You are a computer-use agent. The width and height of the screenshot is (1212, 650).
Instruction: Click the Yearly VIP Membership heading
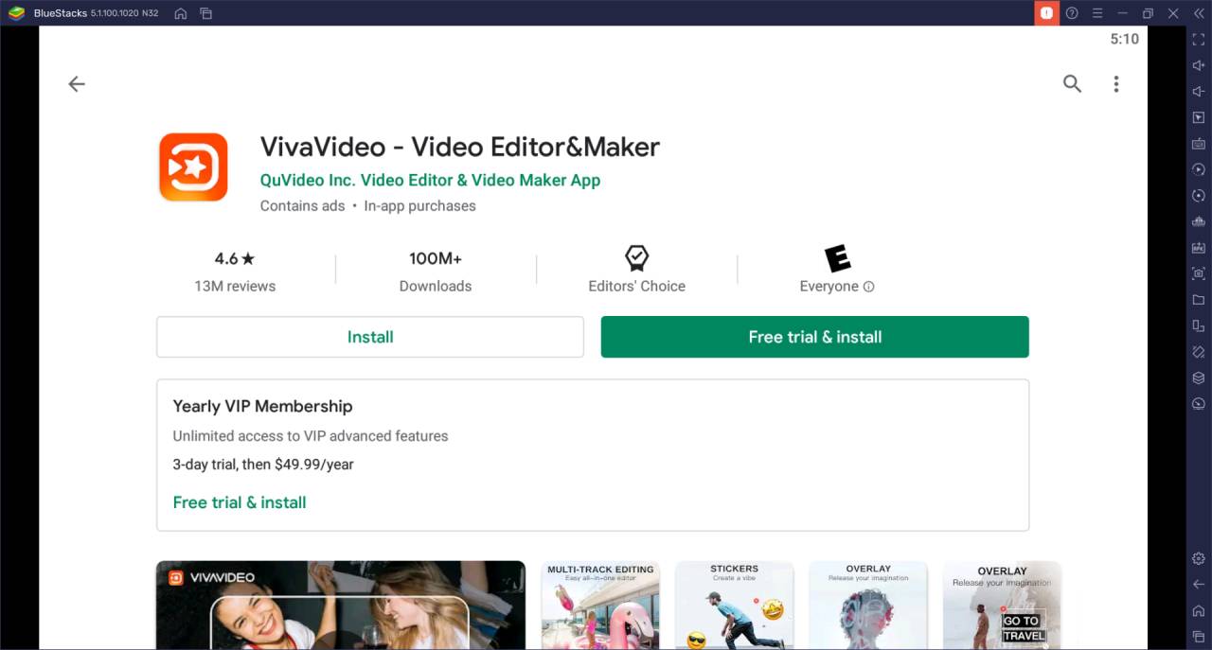tap(262, 406)
